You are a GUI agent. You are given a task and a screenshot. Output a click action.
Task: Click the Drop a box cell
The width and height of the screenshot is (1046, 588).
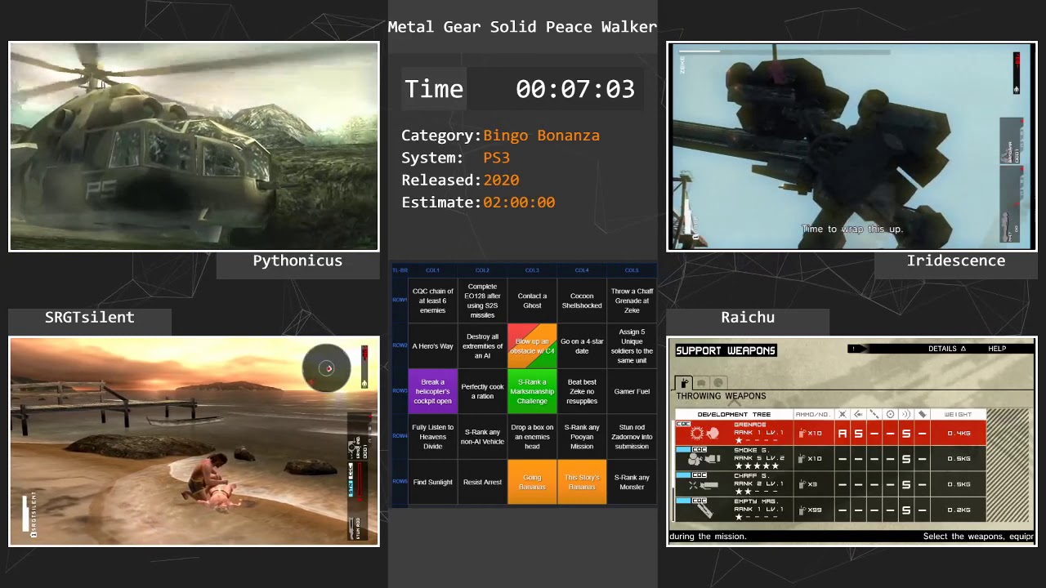pyautogui.click(x=532, y=437)
